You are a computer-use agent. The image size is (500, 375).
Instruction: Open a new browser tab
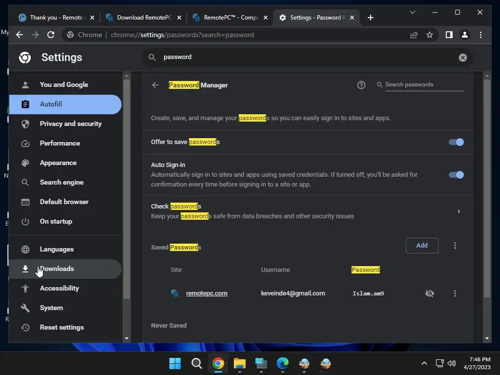click(x=371, y=18)
